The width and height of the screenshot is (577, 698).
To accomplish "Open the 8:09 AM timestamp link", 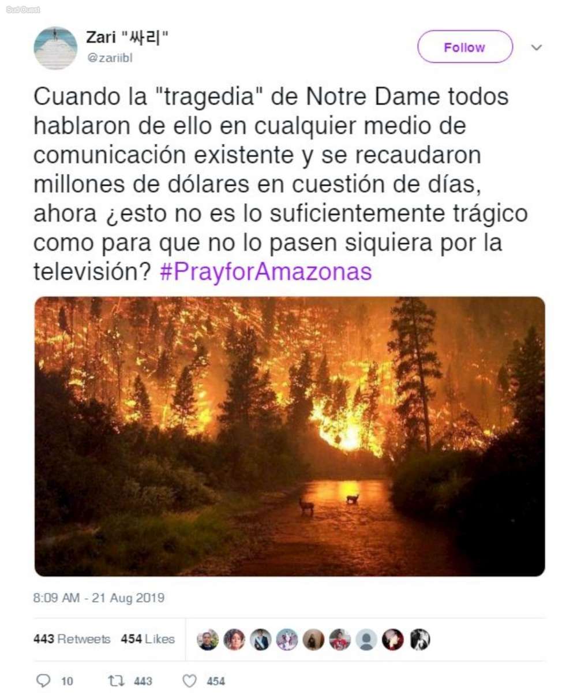I will (x=99, y=598).
